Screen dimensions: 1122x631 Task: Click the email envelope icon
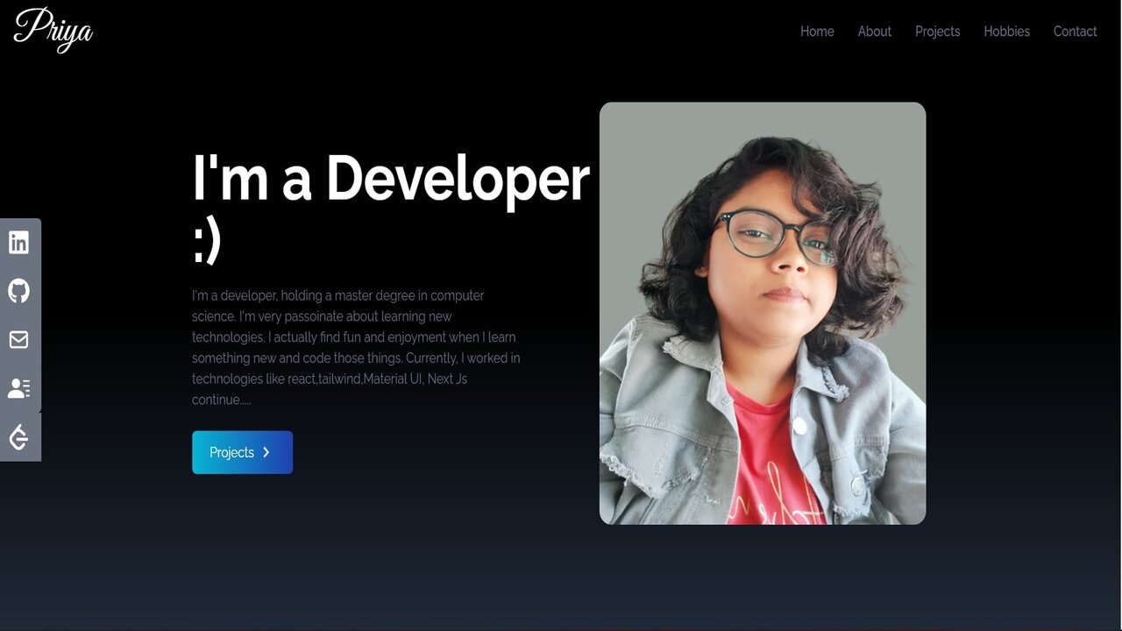[19, 340]
